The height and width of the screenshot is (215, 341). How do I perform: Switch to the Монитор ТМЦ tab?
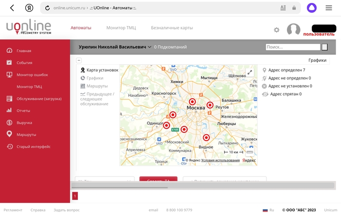121,28
